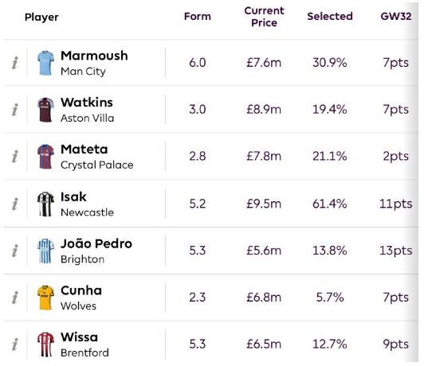Open info icon for Watkins
424x366 pixels.
[15, 110]
